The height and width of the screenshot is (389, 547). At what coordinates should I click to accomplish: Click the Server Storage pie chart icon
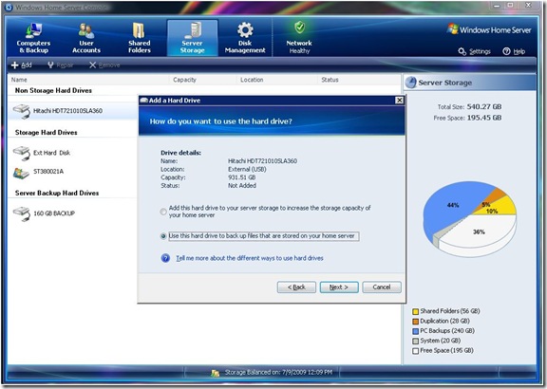point(410,83)
